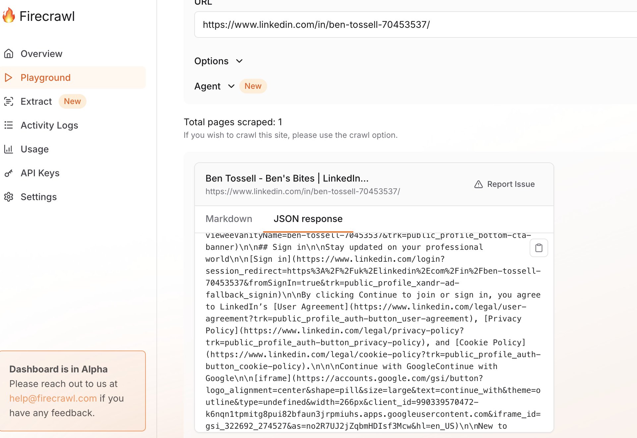
Task: Select the JSON response tab
Action: (308, 219)
